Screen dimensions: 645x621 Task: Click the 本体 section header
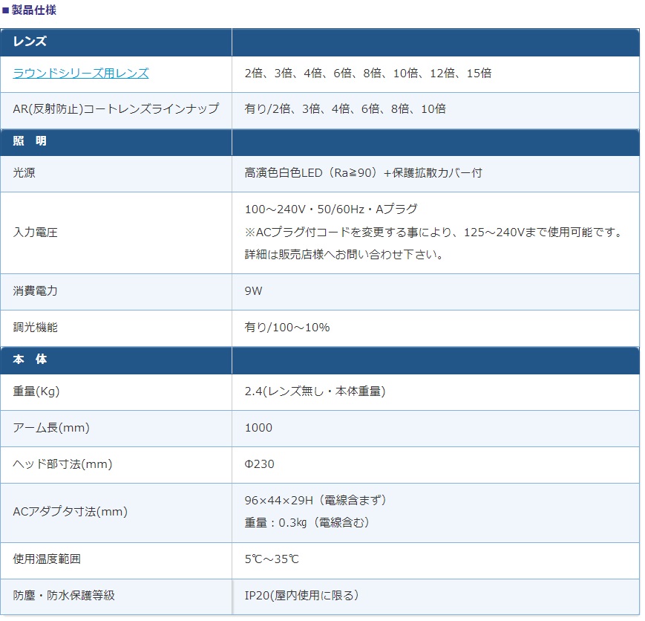tap(30, 360)
